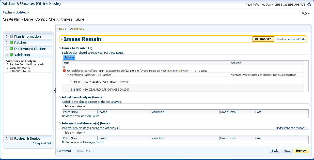Collapse the Informational Message(s) section
The image size is (314, 160).
tap(60, 123)
